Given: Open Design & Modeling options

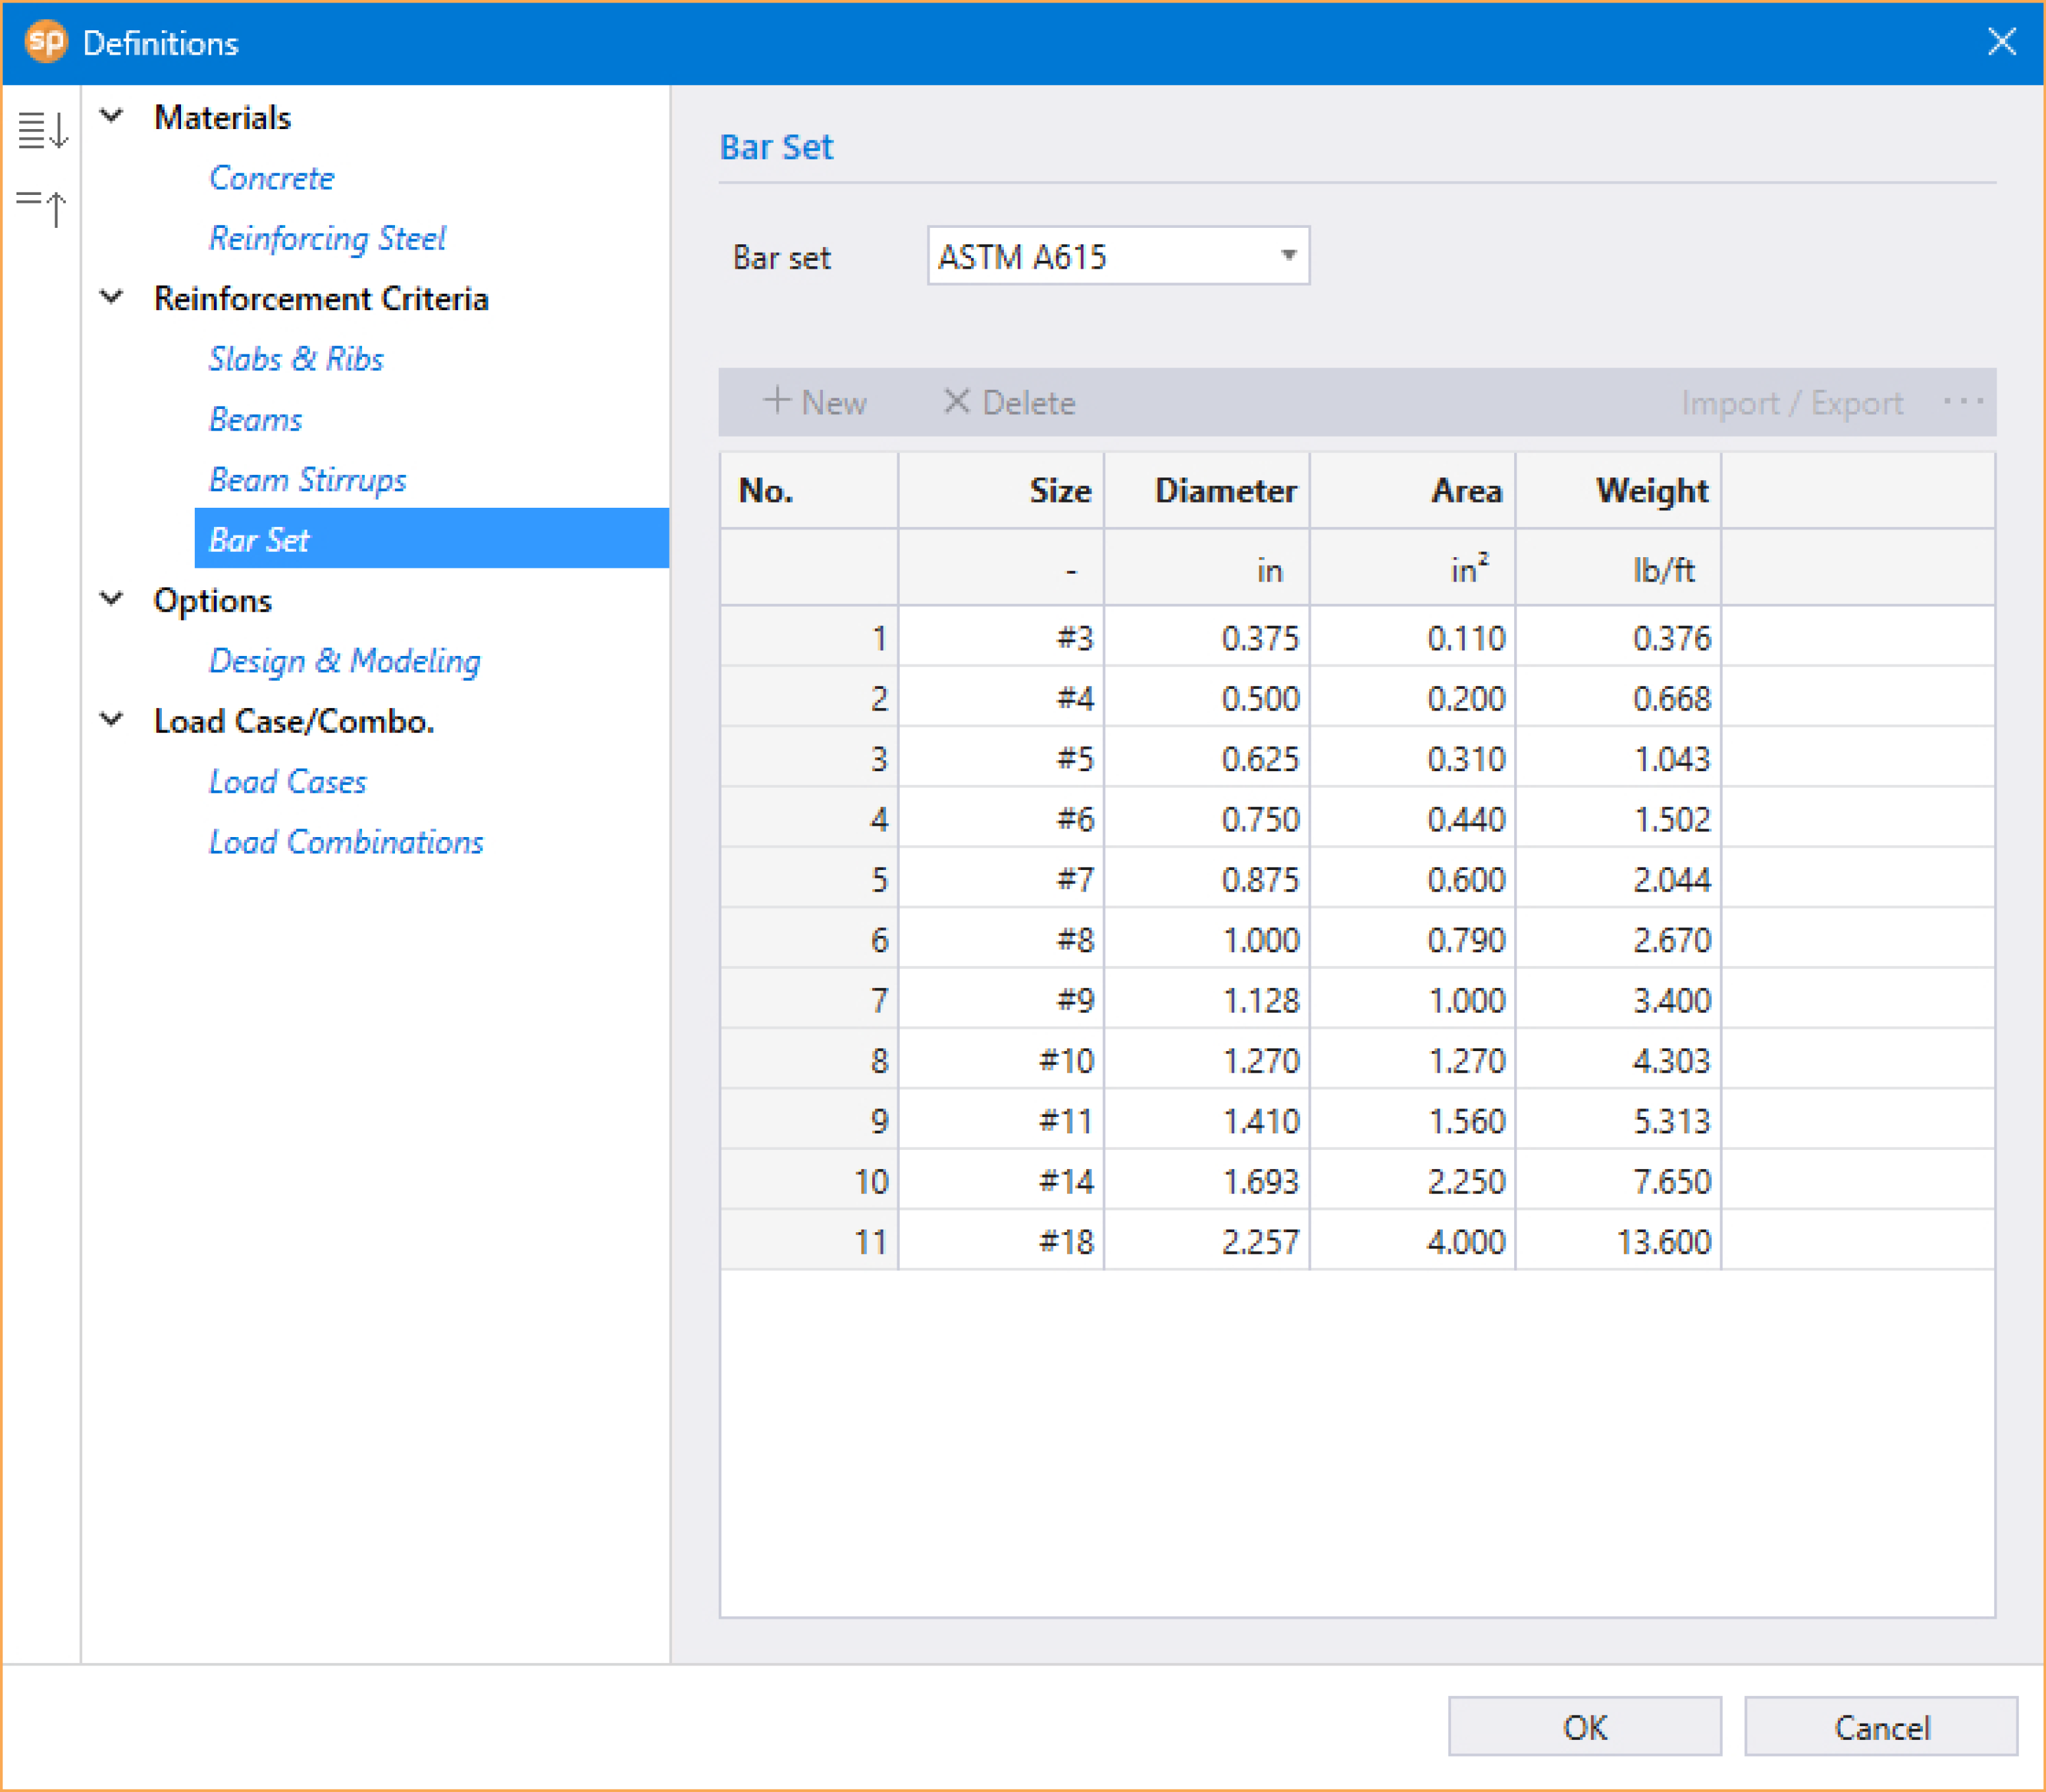Looking at the screenshot, I should [x=345, y=661].
